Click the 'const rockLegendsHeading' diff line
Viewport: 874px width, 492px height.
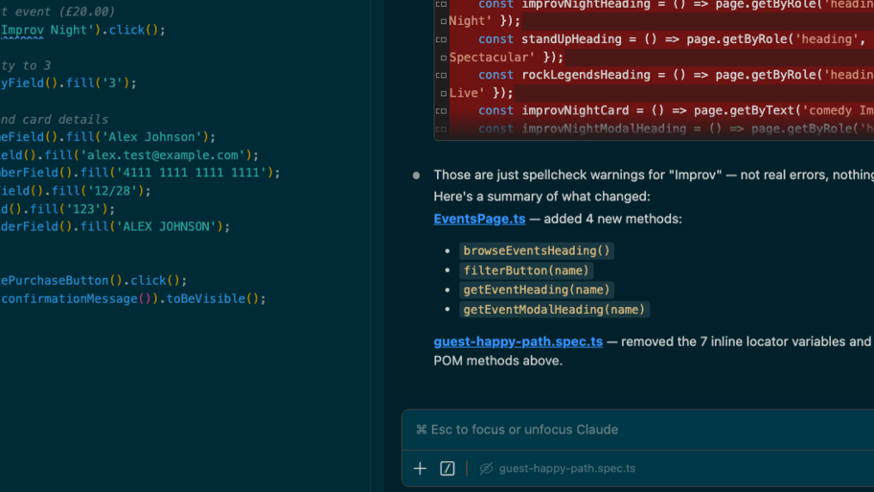[676, 75]
